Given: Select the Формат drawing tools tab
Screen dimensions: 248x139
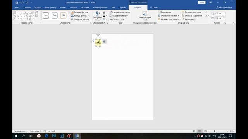Looking at the screenshot, I should (x=138, y=8).
